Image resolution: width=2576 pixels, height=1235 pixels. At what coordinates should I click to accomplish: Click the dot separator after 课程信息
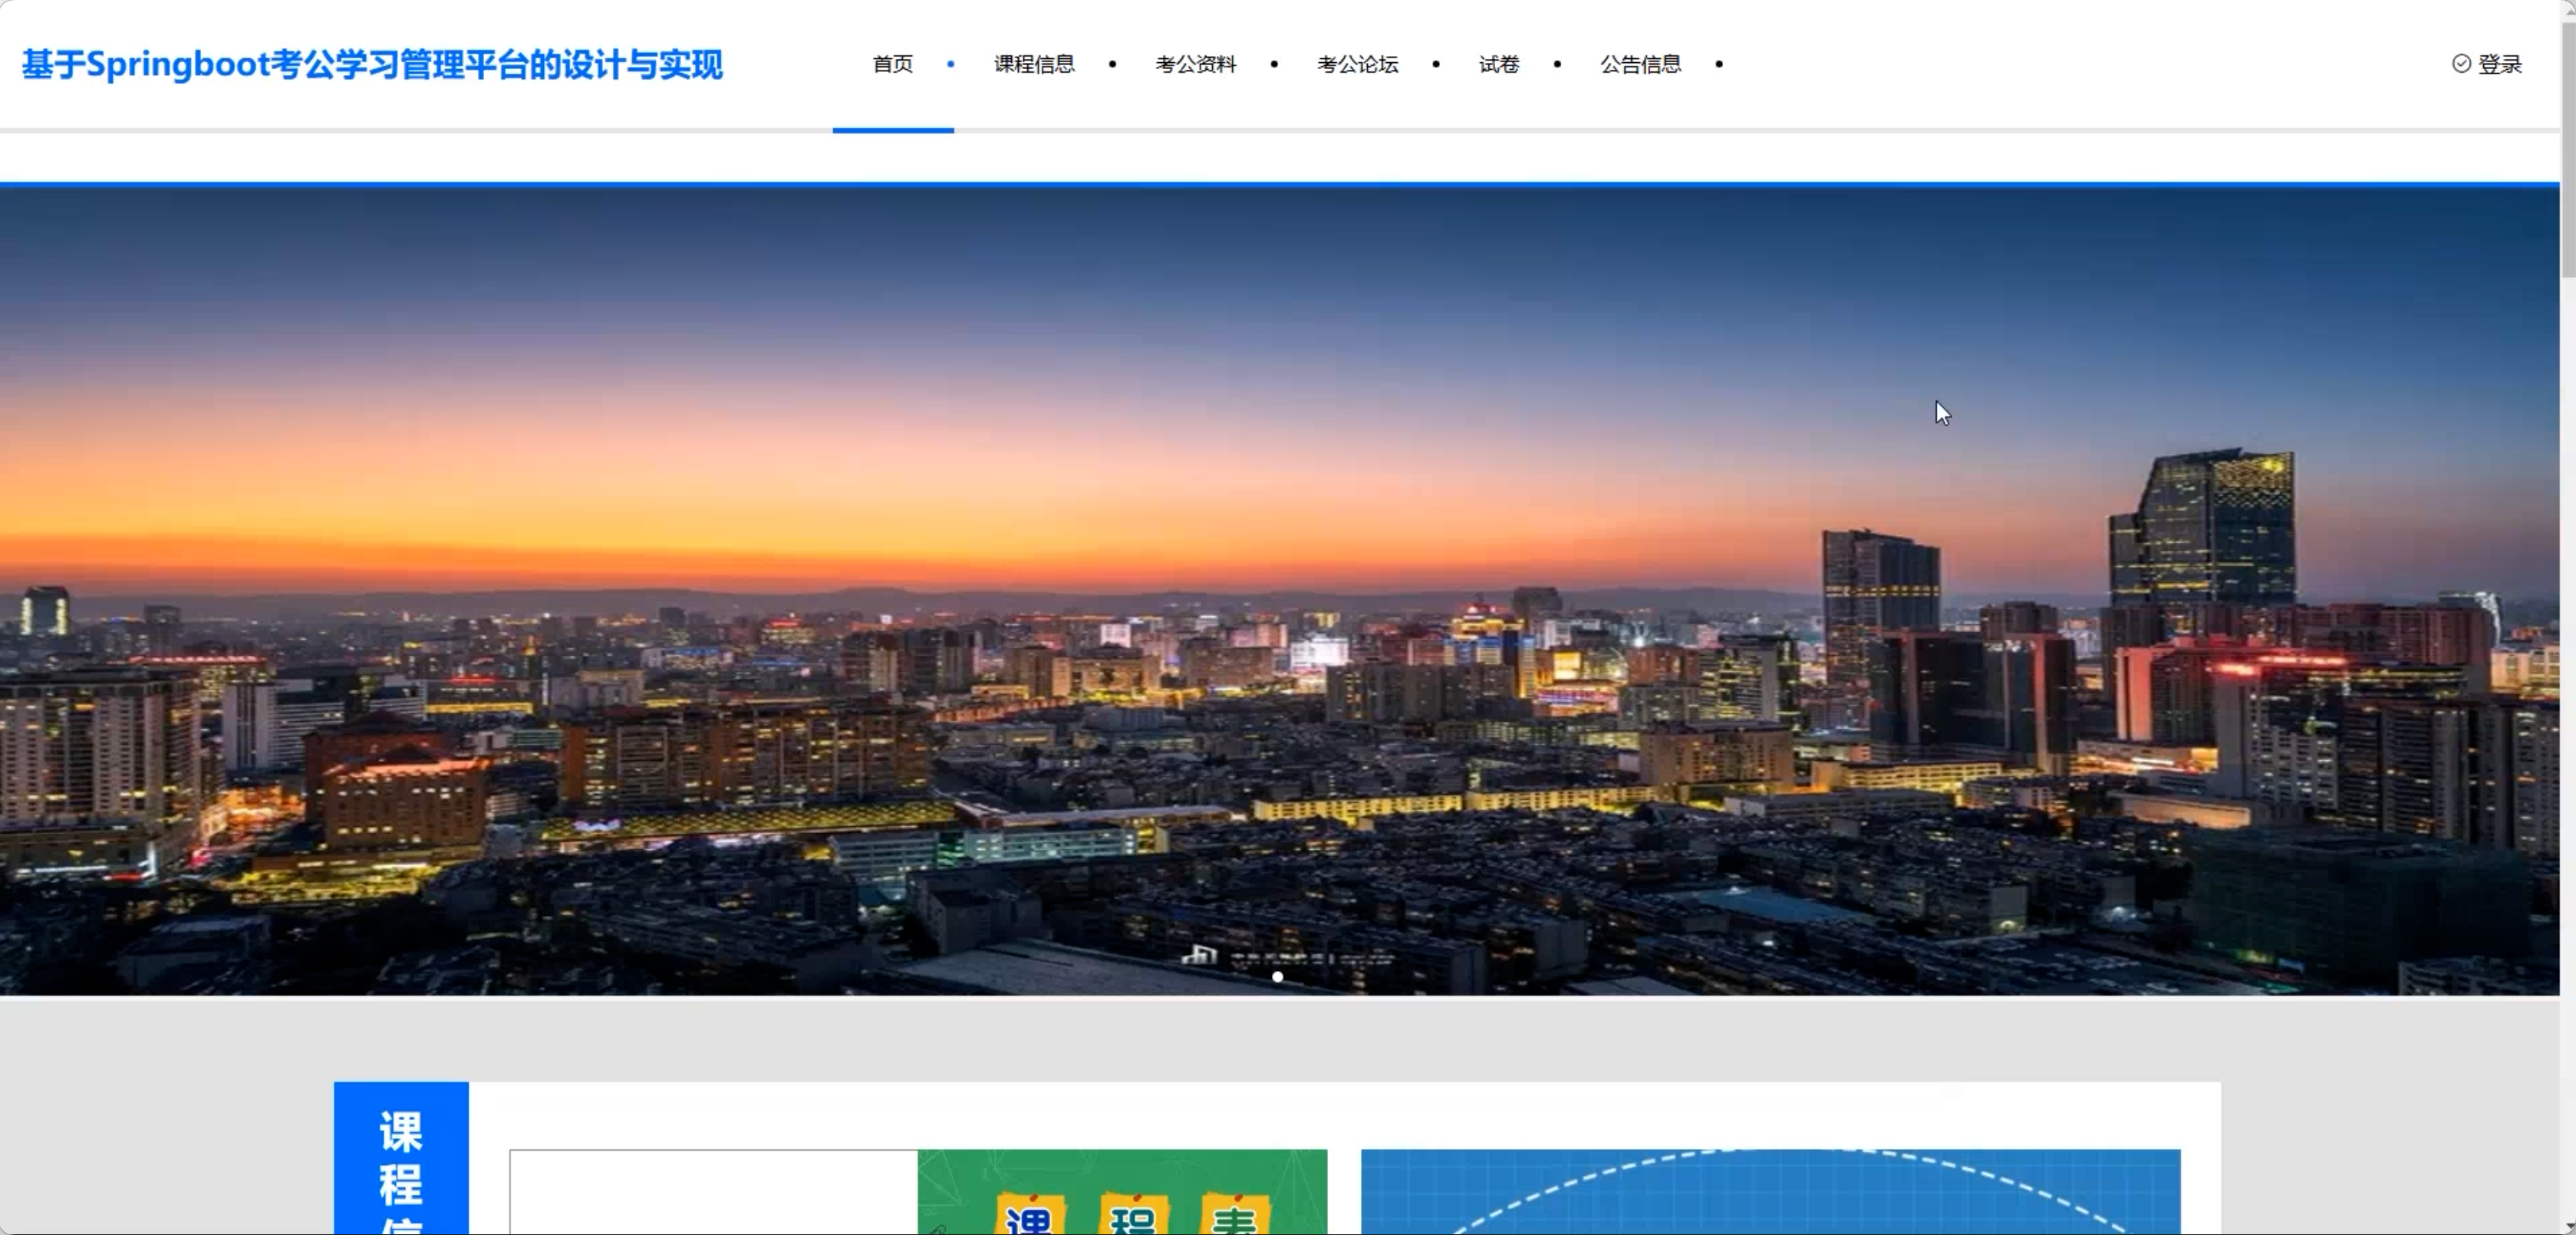(x=1112, y=64)
